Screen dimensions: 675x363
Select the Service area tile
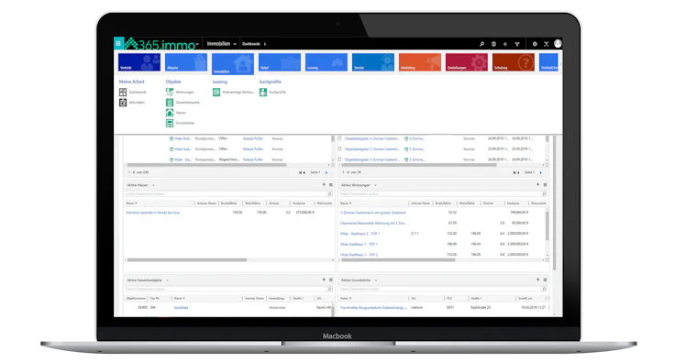pos(372,62)
